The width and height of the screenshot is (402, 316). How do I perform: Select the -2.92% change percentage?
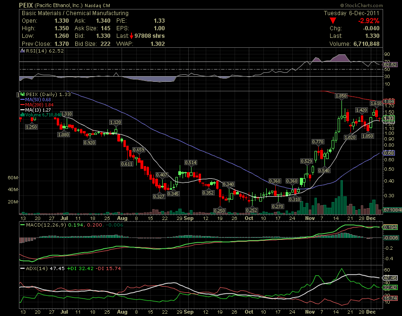pyautogui.click(x=369, y=21)
